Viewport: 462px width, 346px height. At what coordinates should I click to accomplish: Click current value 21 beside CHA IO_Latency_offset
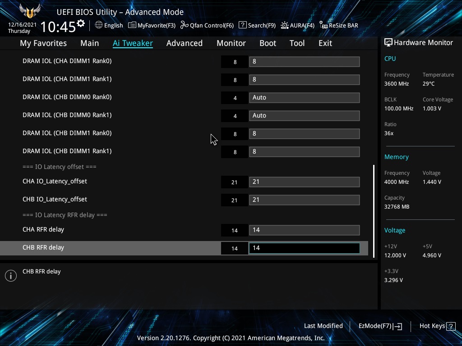point(234,182)
